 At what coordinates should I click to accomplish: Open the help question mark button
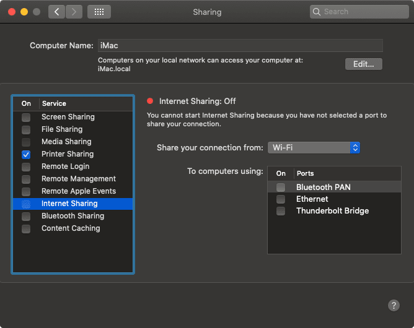tap(394, 305)
